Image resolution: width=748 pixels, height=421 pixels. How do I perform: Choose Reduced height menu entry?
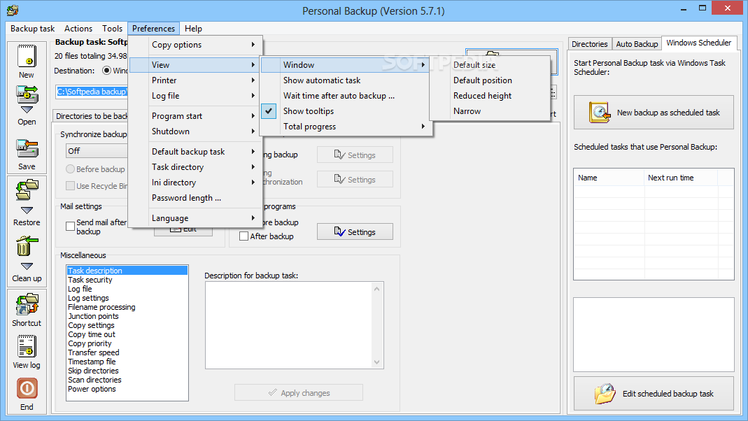click(x=490, y=95)
